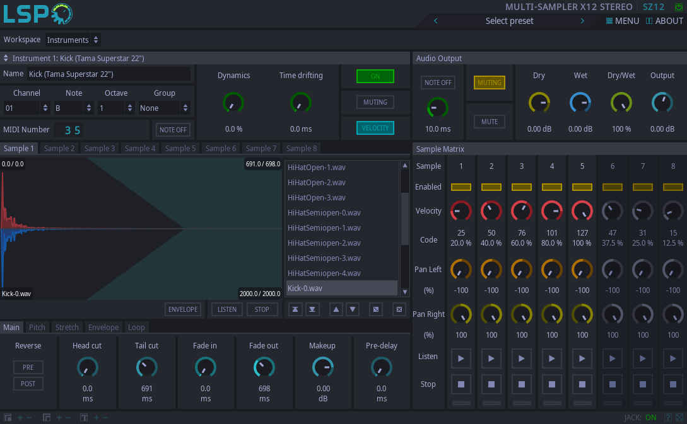Click the Fade out knob
Viewport: 687px width, 424px height.
(264, 367)
